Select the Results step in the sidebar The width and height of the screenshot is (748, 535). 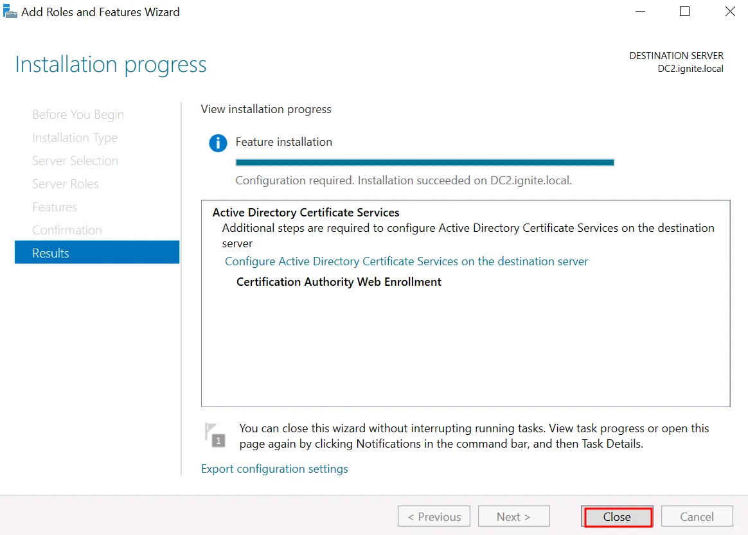coord(96,253)
